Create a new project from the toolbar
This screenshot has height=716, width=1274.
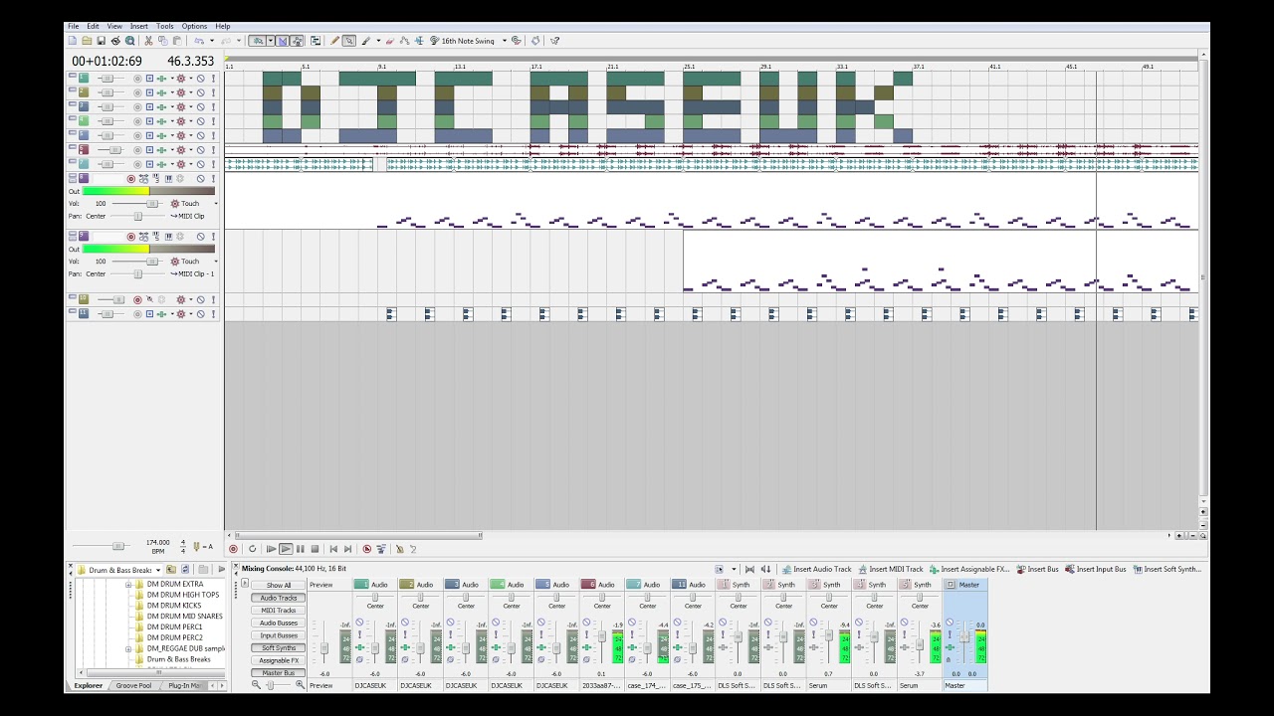tap(72, 41)
